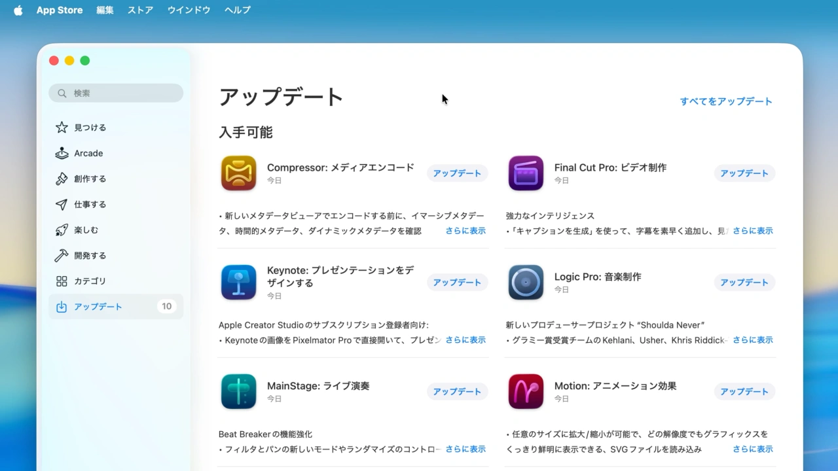Select 開発する in the sidebar

click(116, 255)
